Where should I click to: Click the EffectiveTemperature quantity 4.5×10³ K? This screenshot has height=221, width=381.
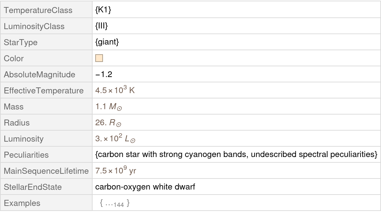click(x=115, y=90)
